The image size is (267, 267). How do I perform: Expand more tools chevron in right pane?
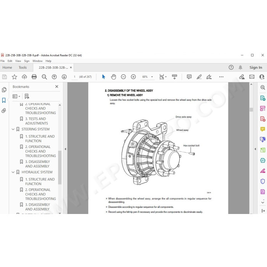(262, 202)
